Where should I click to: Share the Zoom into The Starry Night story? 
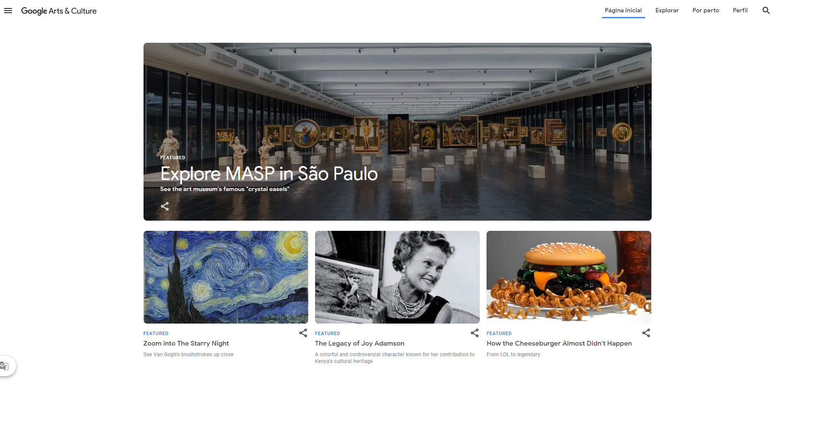303,333
